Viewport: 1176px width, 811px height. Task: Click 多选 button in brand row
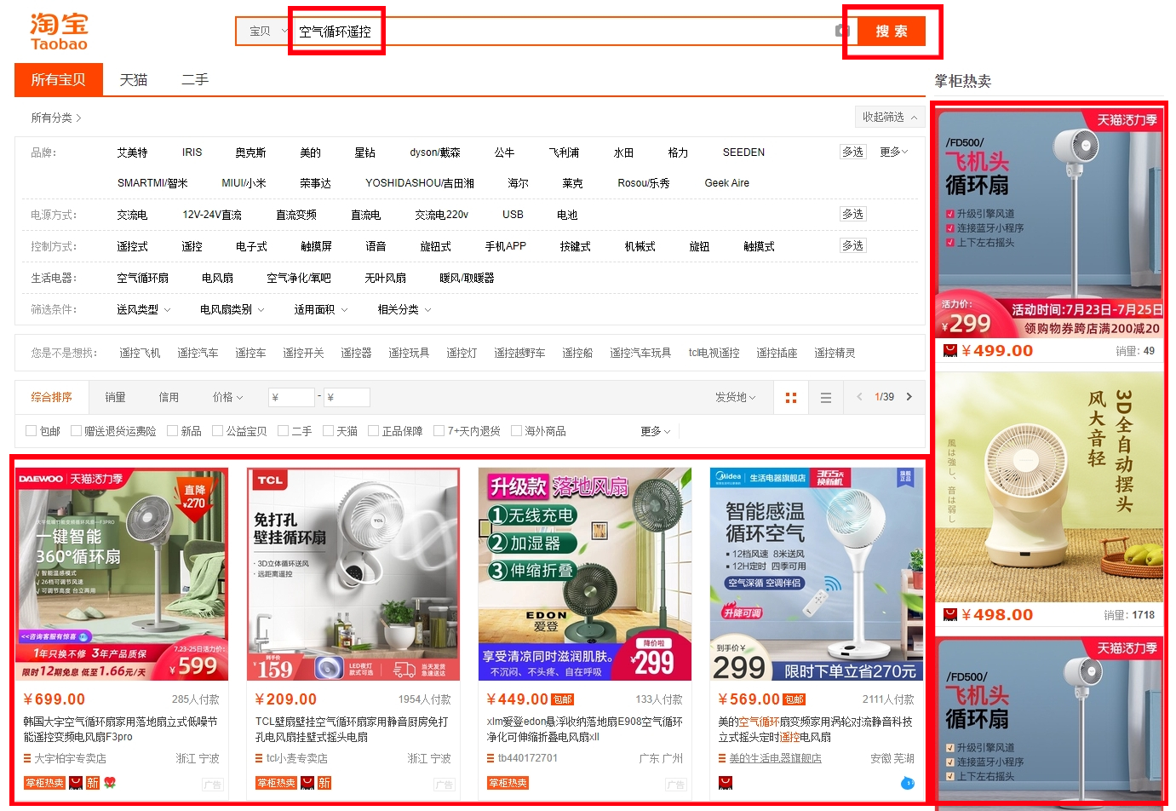tap(852, 152)
